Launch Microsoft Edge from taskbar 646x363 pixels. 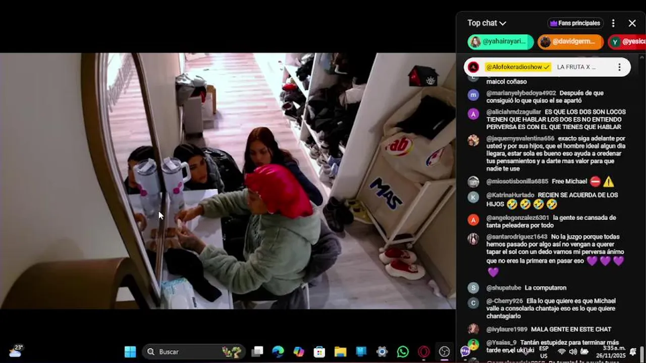click(278, 351)
